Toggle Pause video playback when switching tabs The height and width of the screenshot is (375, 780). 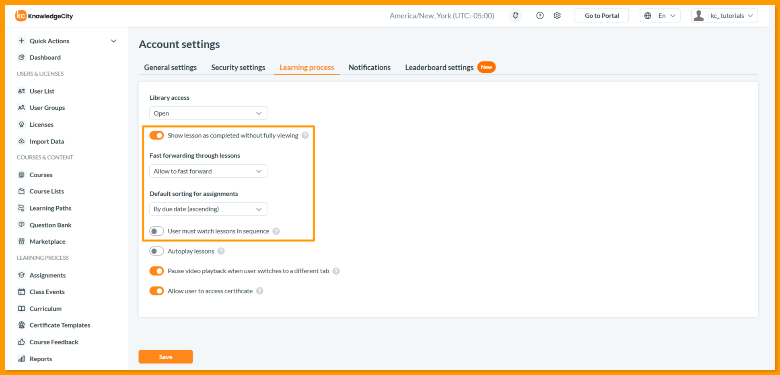[156, 271]
